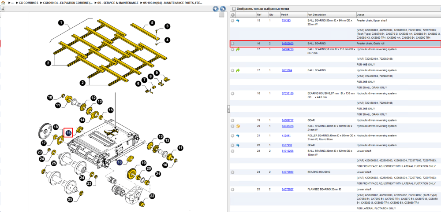Open part number link 84078927

tap(288, 190)
